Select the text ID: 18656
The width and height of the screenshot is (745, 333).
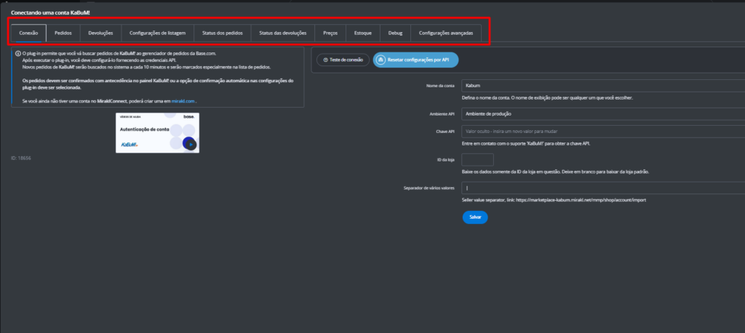point(21,158)
